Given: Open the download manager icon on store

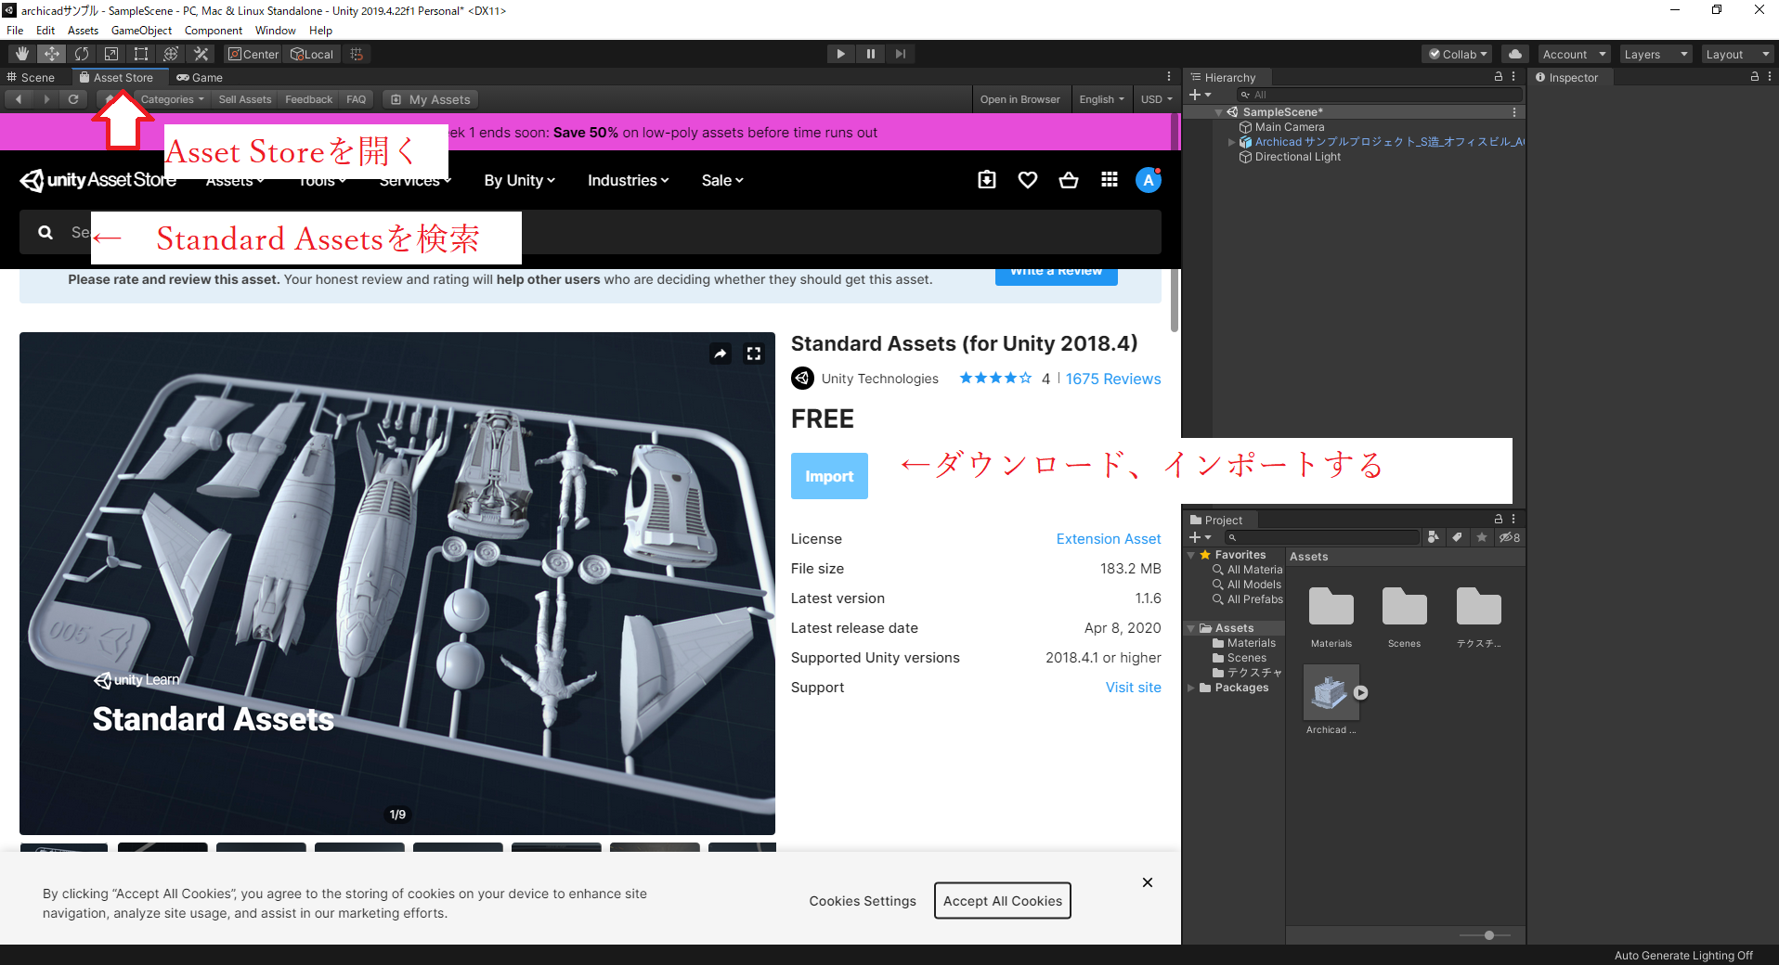Looking at the screenshot, I should (x=987, y=180).
